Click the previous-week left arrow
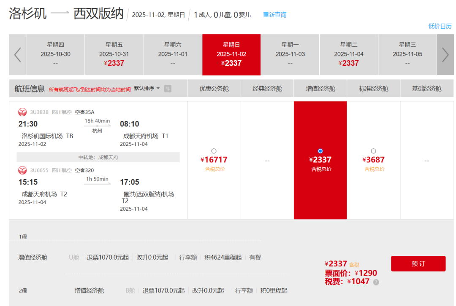Viewport: 456px width, 306px height. pyautogui.click(x=17, y=55)
